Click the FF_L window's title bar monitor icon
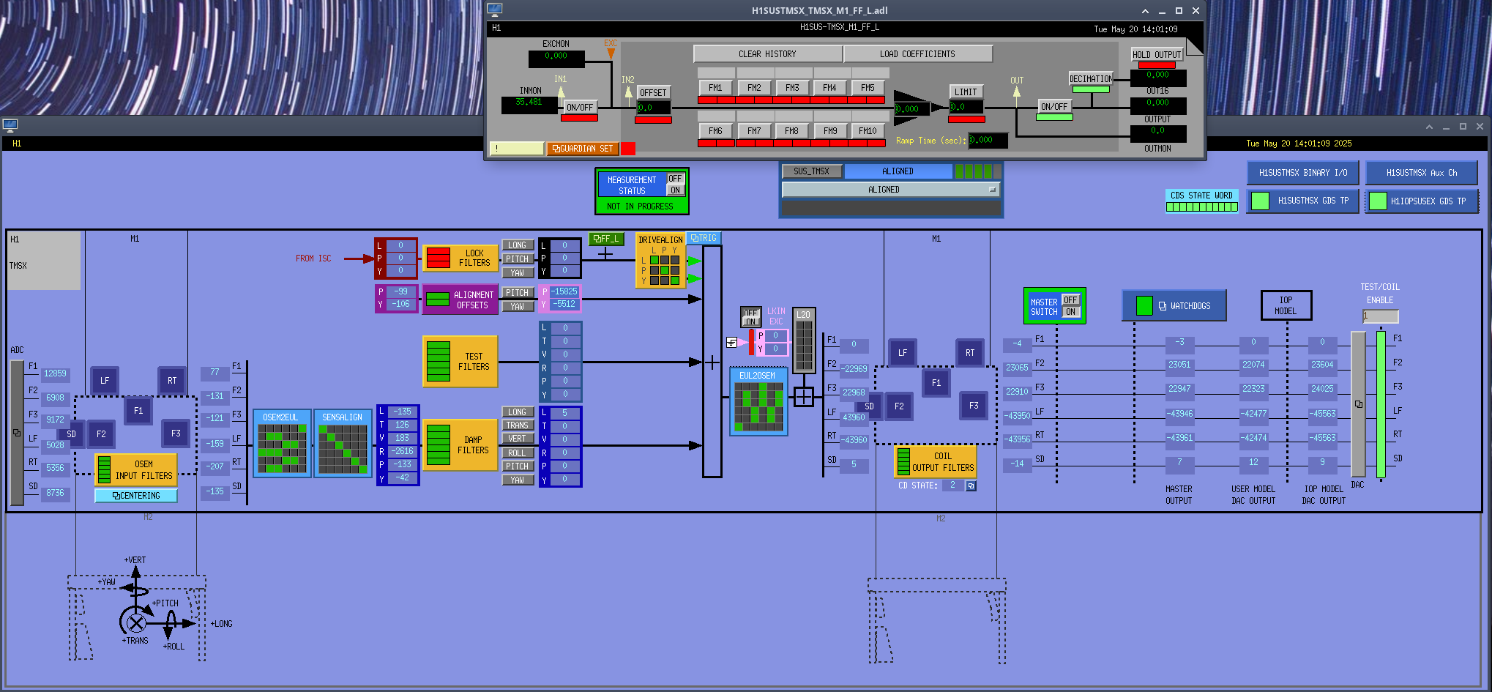This screenshot has width=1492, height=692. click(495, 10)
